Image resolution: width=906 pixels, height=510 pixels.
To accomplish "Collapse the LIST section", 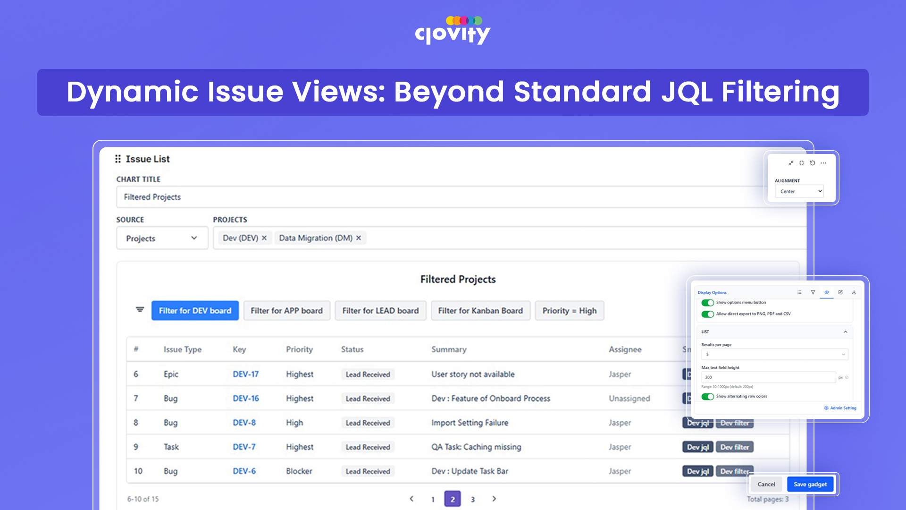I will [845, 332].
